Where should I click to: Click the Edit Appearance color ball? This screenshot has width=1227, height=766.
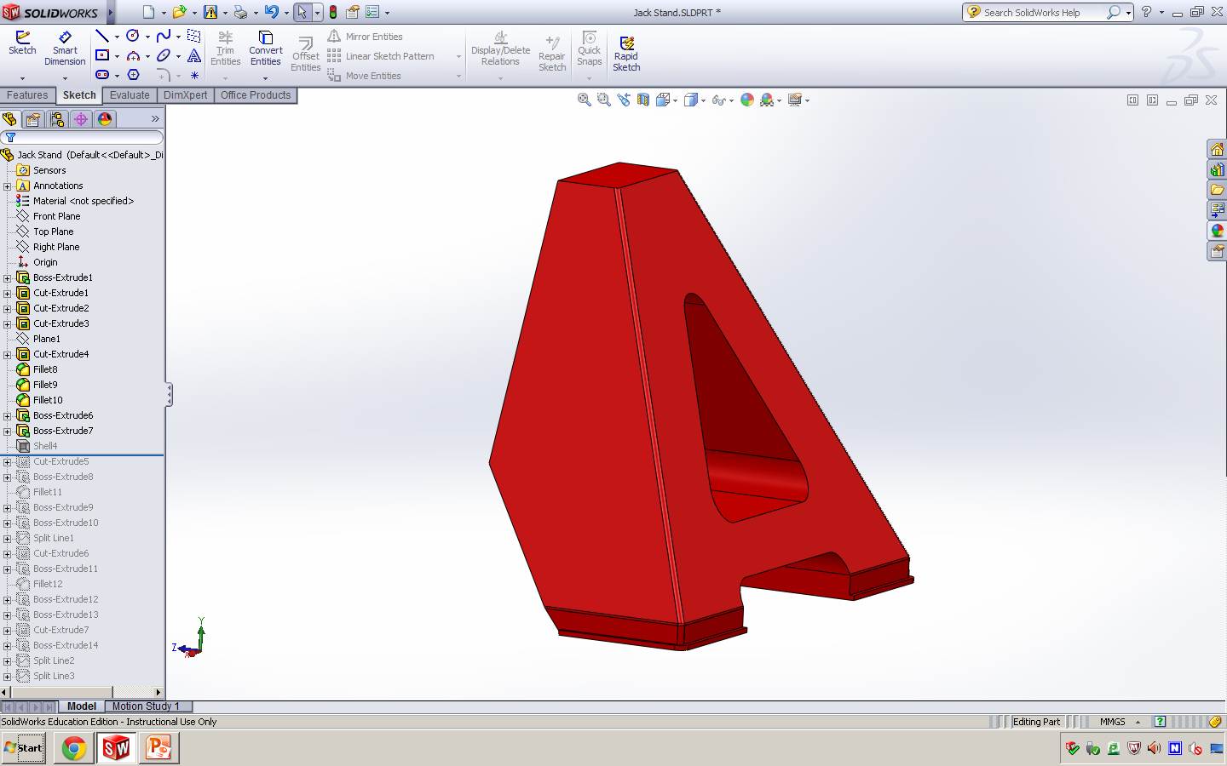747,100
